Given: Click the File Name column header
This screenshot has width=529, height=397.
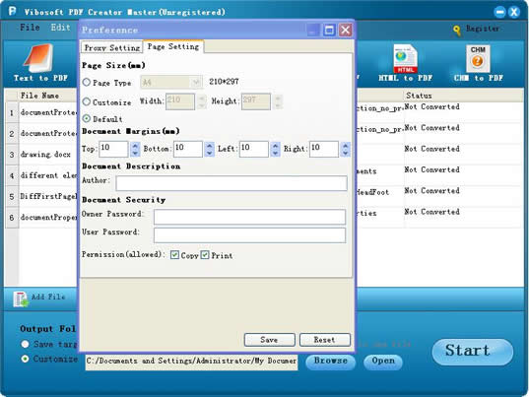Looking at the screenshot, I should pos(39,96).
